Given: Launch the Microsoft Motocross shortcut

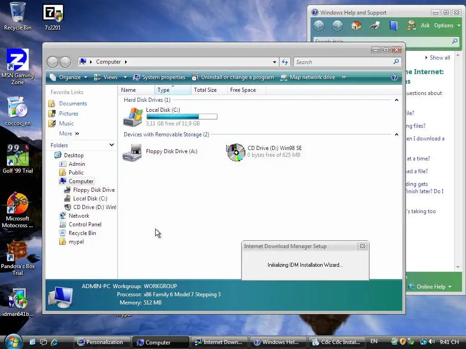Looking at the screenshot, I should (x=18, y=210).
